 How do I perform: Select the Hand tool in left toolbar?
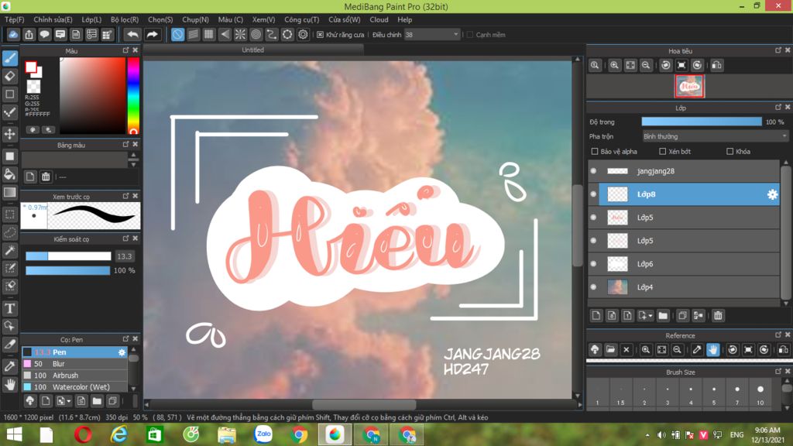click(x=10, y=385)
